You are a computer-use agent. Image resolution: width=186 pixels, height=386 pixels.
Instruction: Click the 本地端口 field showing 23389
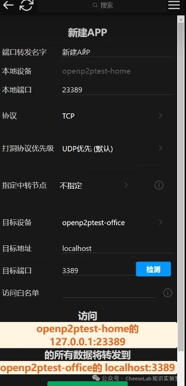click(117, 90)
